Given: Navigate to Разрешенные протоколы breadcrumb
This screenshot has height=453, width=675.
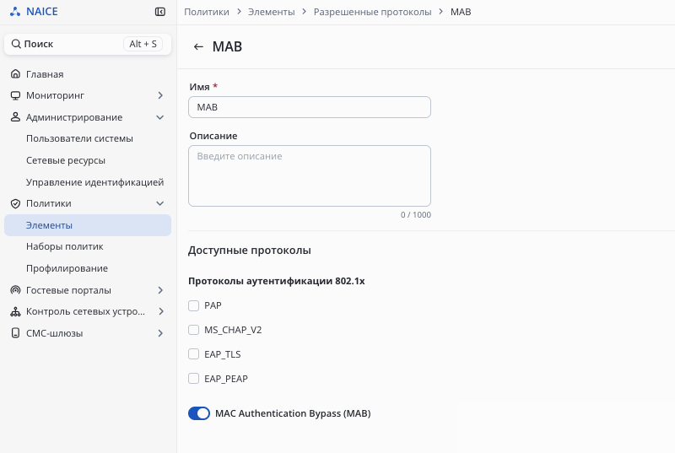Looking at the screenshot, I should pyautogui.click(x=372, y=13).
